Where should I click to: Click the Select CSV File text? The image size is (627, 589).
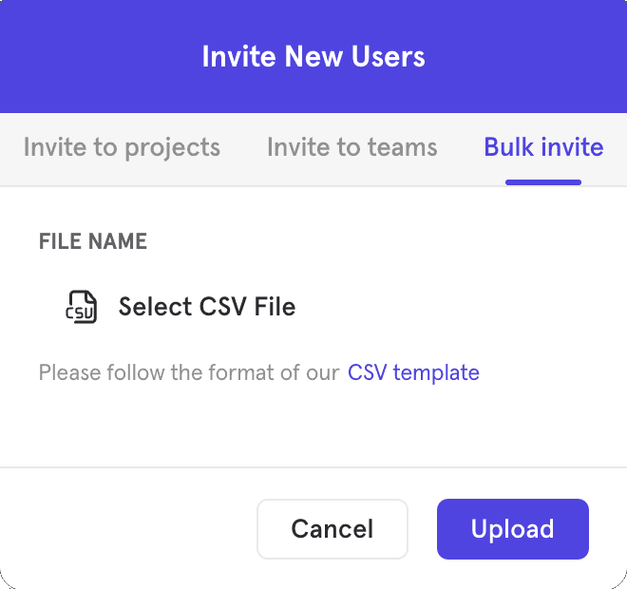[x=206, y=307]
